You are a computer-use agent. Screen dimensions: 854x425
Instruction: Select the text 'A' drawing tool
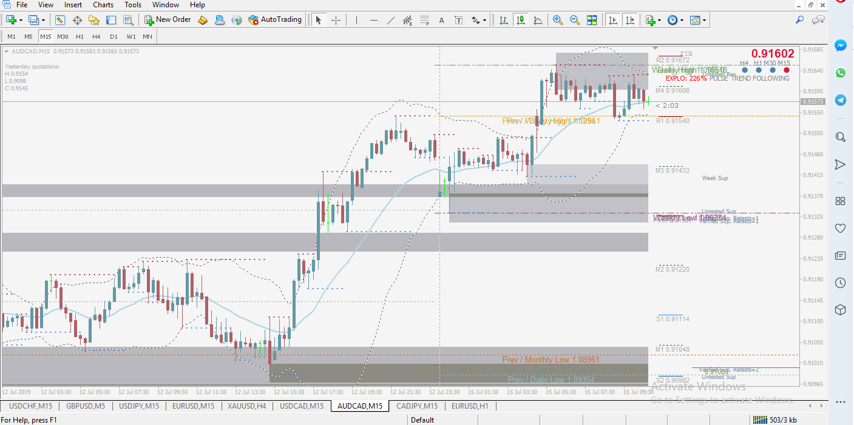pyautogui.click(x=441, y=20)
